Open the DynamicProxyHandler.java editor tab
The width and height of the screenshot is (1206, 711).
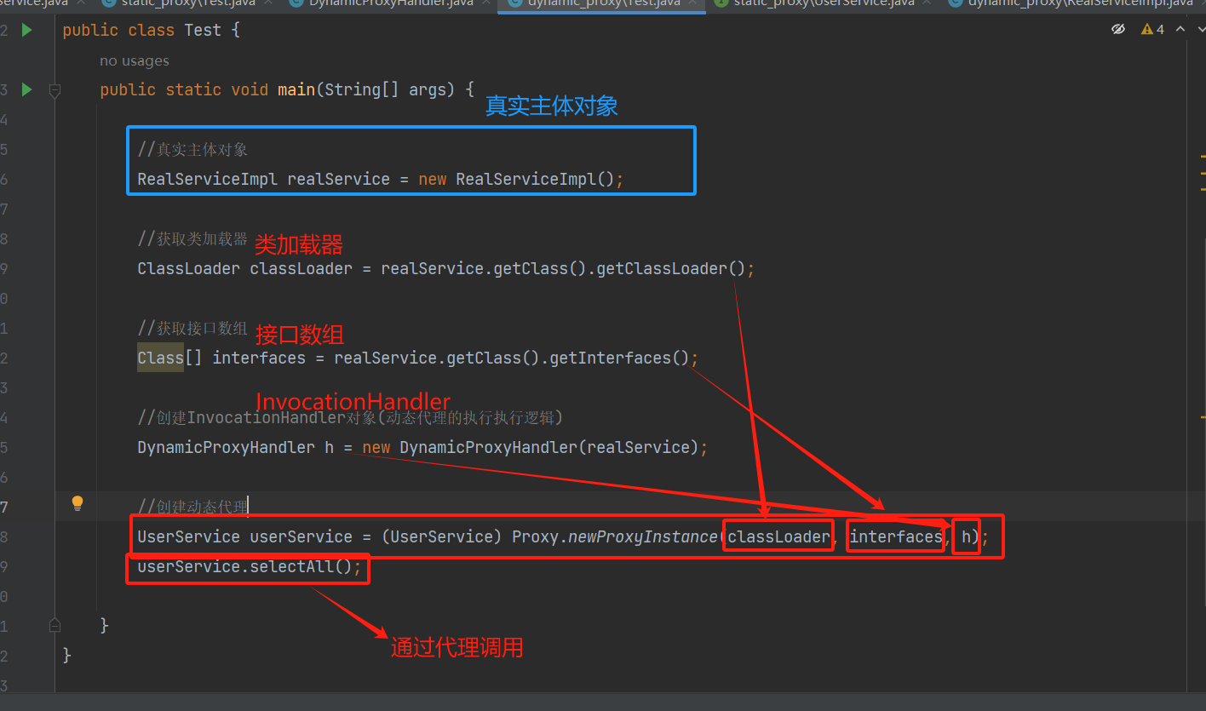click(391, 3)
